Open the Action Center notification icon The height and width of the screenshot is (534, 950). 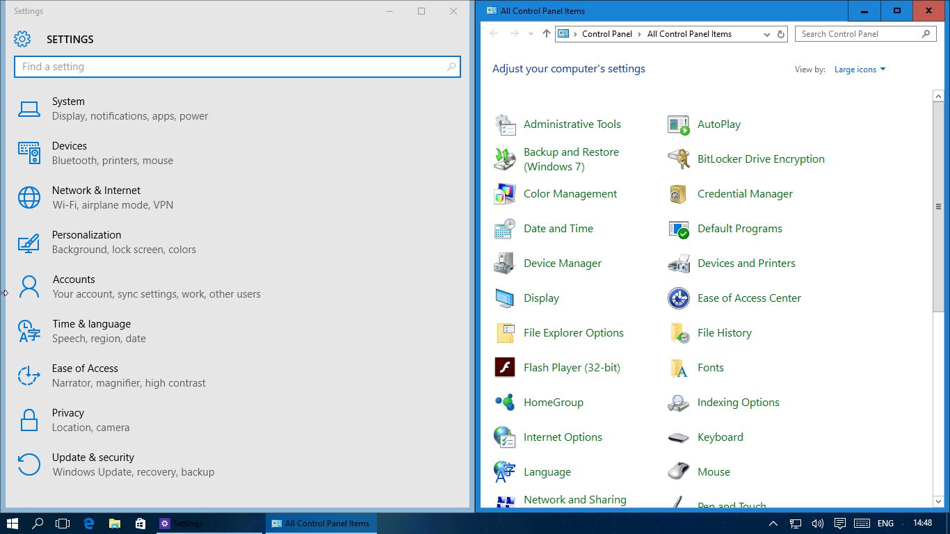(839, 524)
